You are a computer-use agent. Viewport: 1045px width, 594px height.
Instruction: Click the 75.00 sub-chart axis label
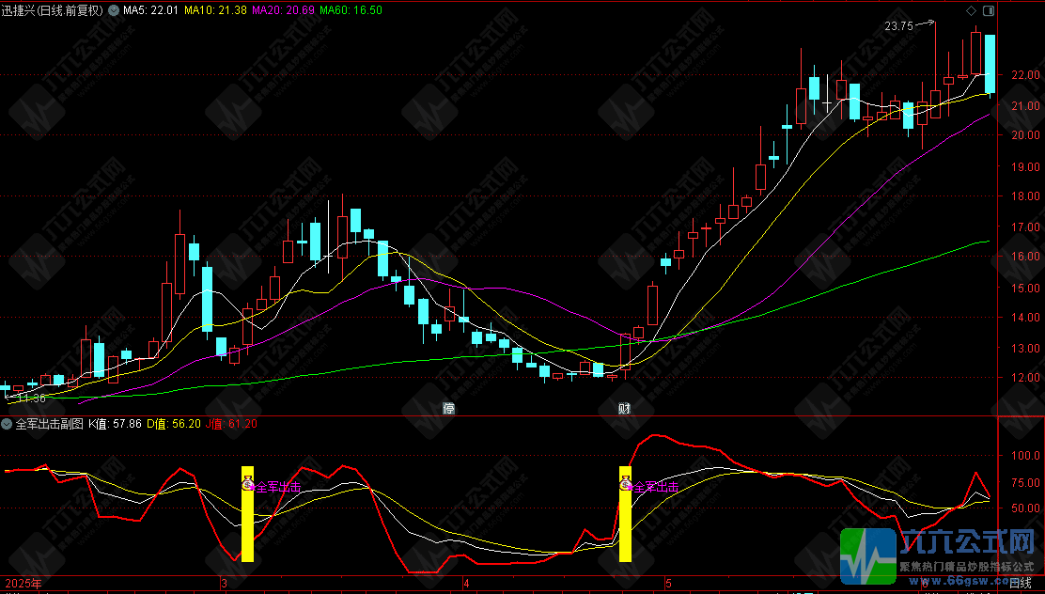pos(1025,483)
